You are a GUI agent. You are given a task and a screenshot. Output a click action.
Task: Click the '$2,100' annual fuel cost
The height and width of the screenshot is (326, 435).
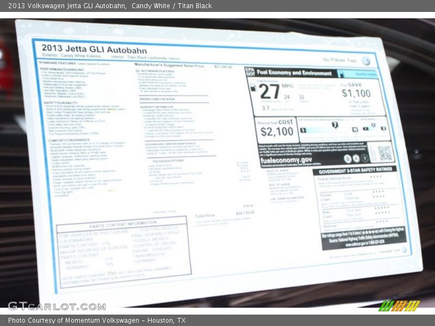coord(277,131)
